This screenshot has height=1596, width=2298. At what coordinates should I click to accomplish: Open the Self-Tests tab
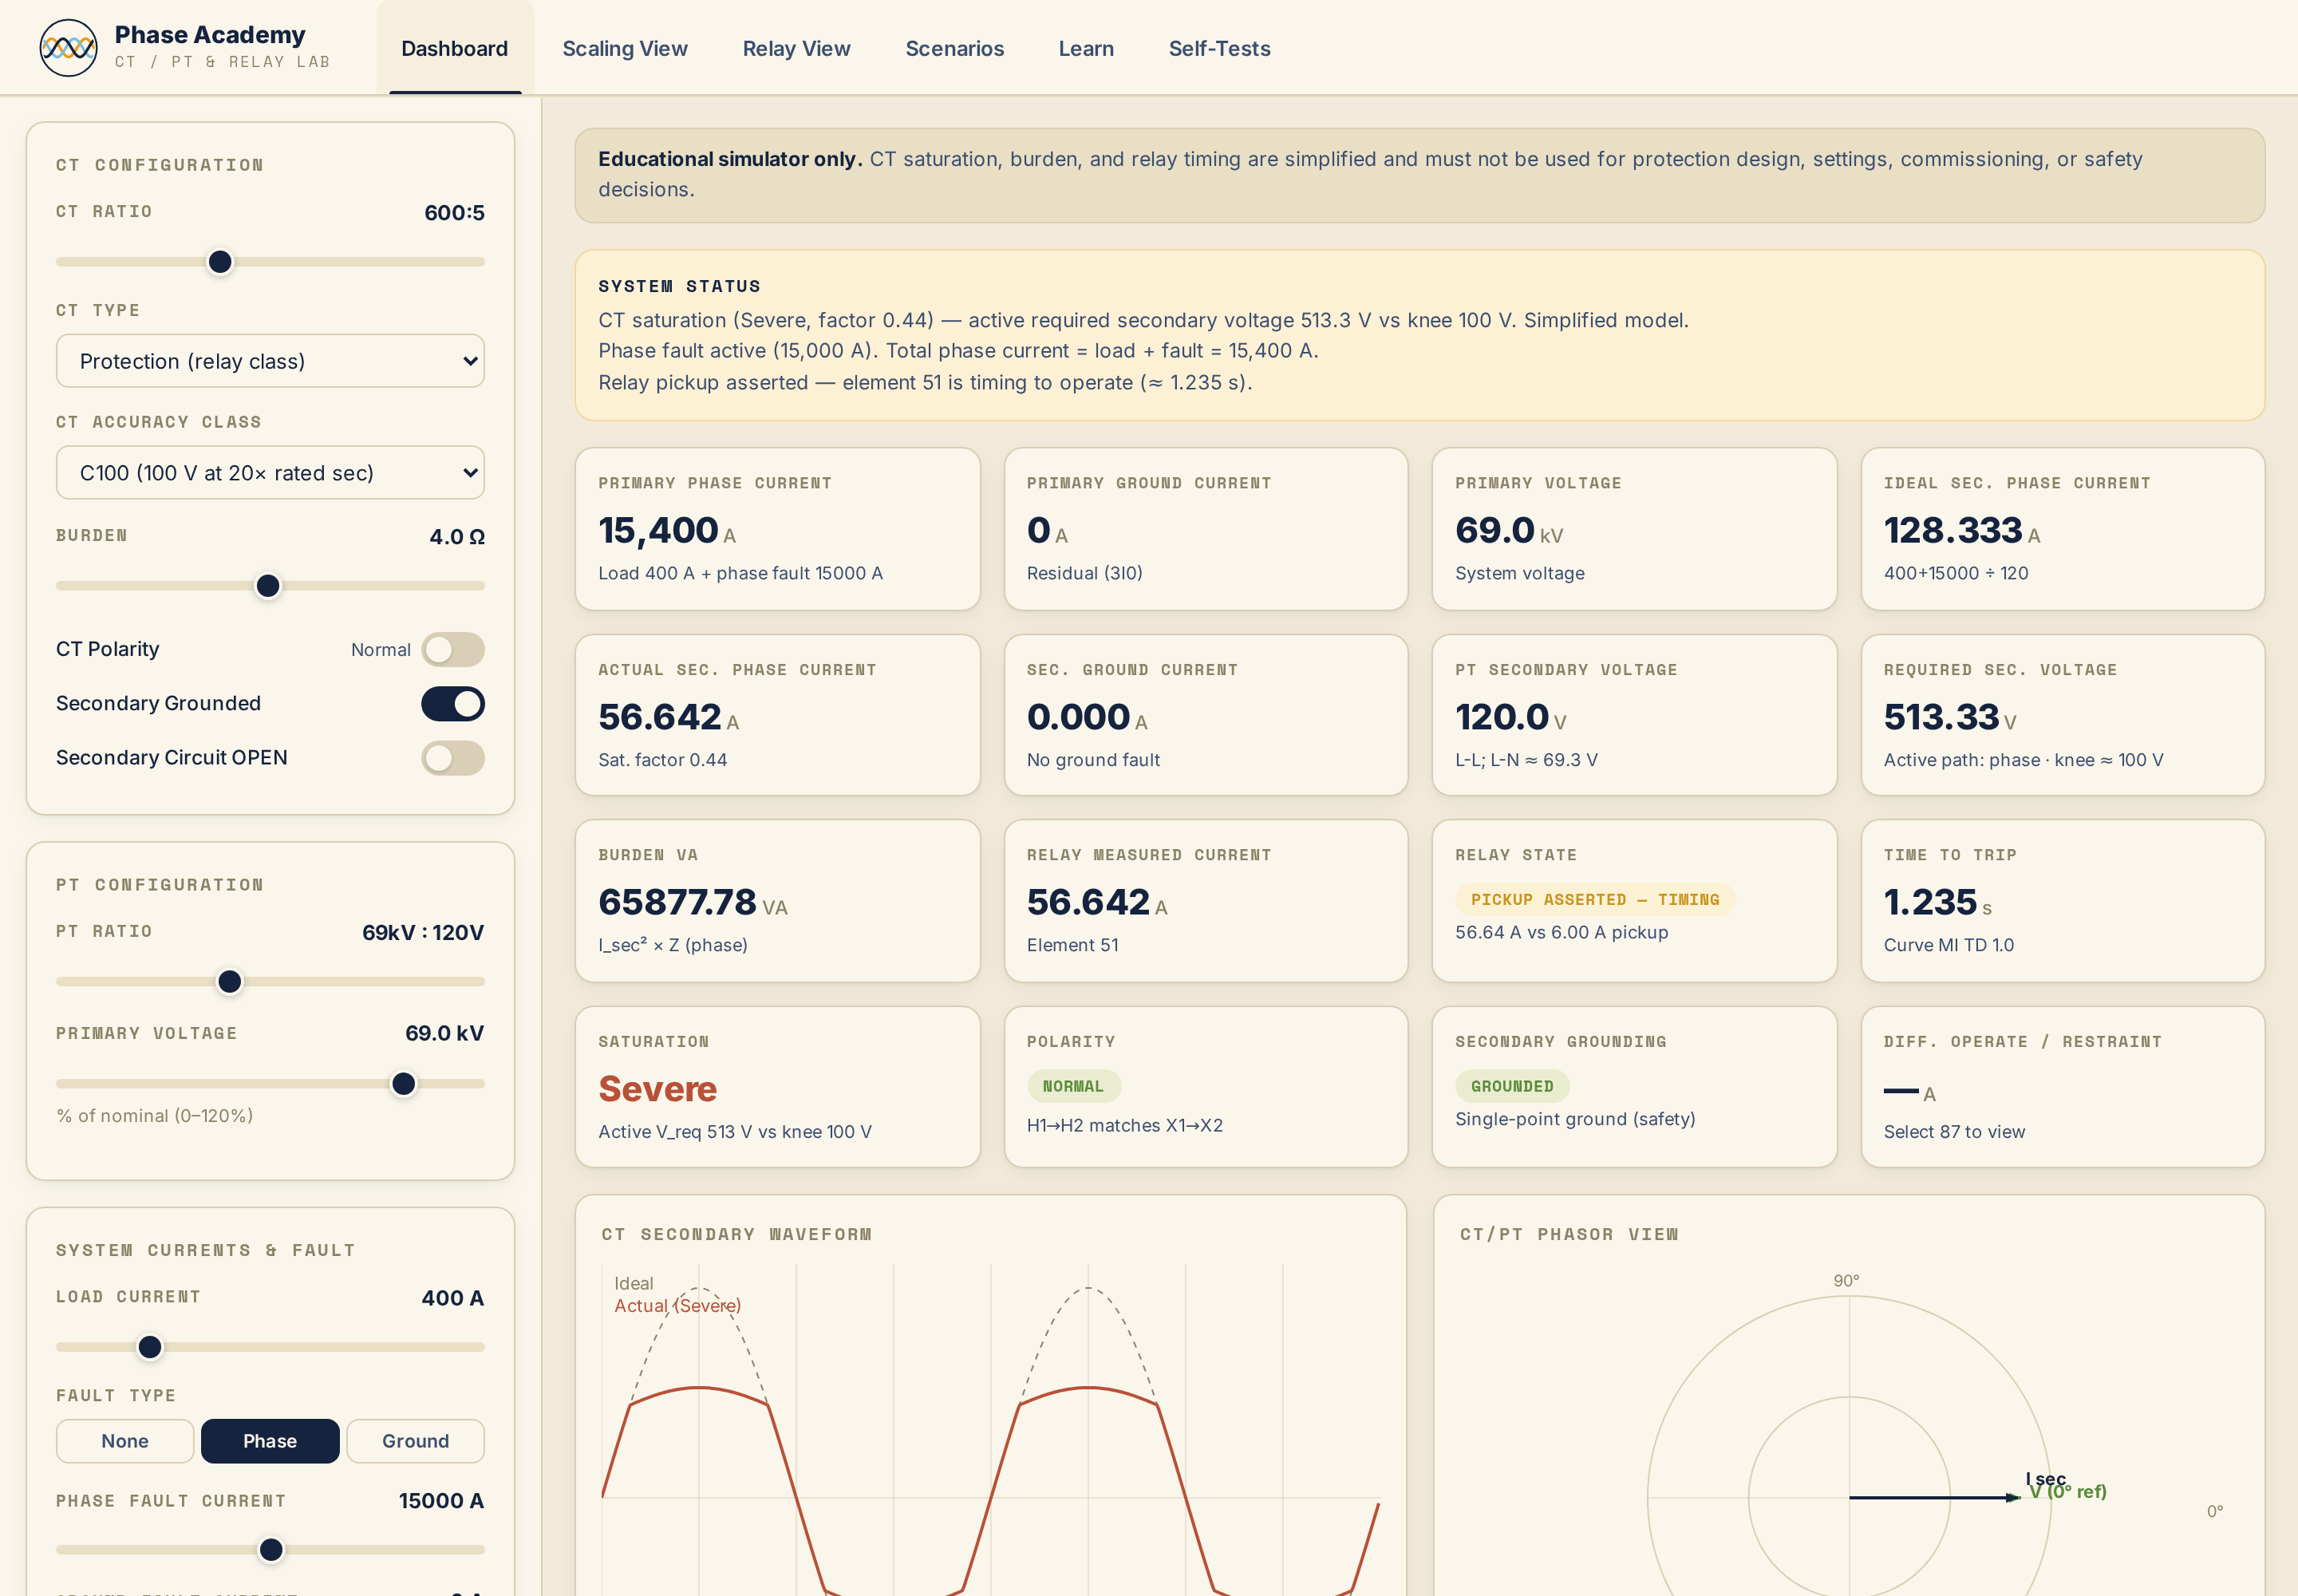[1219, 48]
